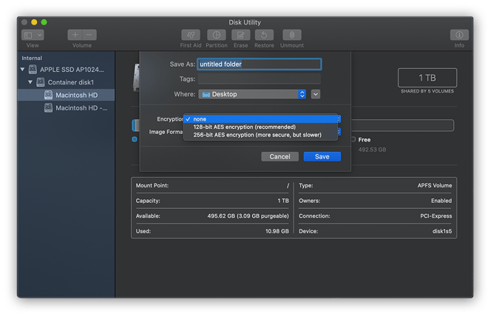The image size is (491, 314).
Task: Add a volume with plus button
Action: [x=75, y=35]
